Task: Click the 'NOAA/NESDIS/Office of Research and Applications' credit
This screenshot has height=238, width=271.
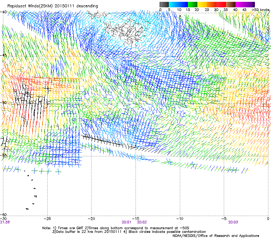Action: [216, 236]
